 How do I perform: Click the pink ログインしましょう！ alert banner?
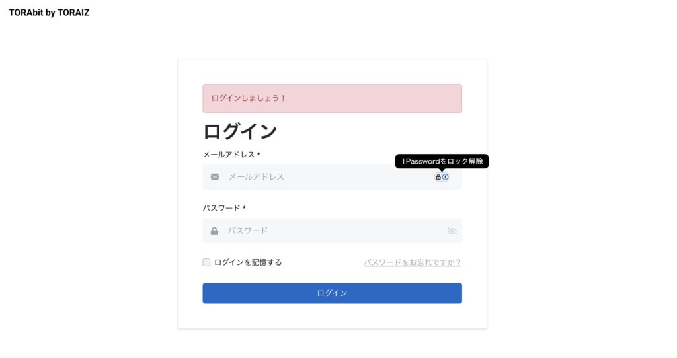[x=332, y=98]
